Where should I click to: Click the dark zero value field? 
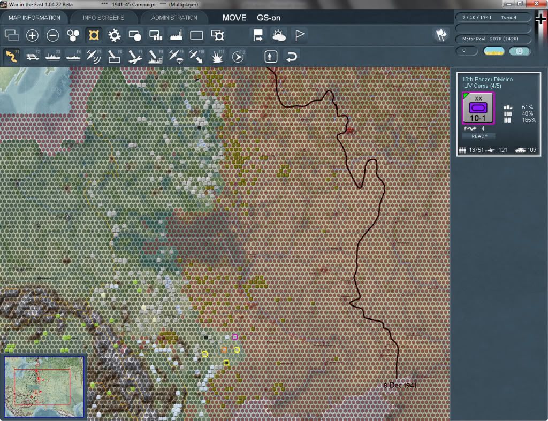(467, 51)
